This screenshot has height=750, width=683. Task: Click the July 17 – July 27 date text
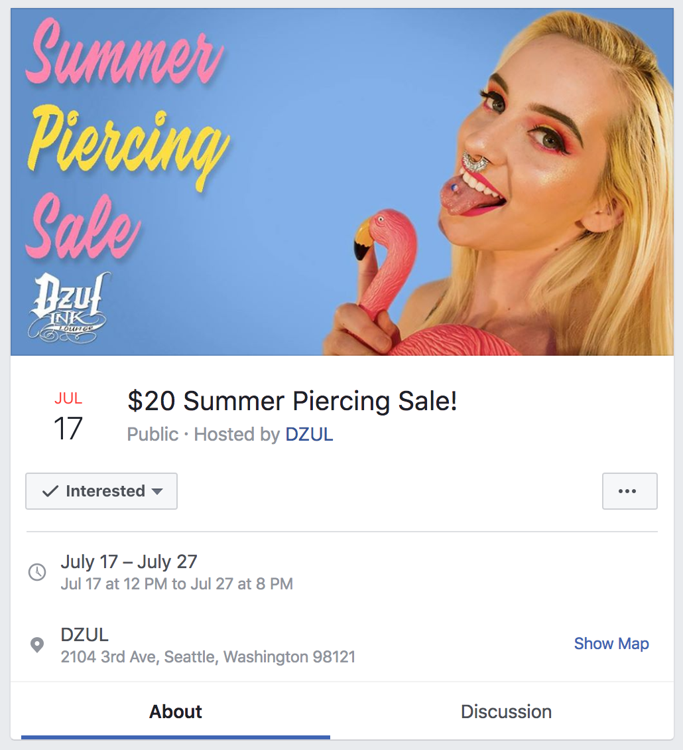pyautogui.click(x=129, y=562)
